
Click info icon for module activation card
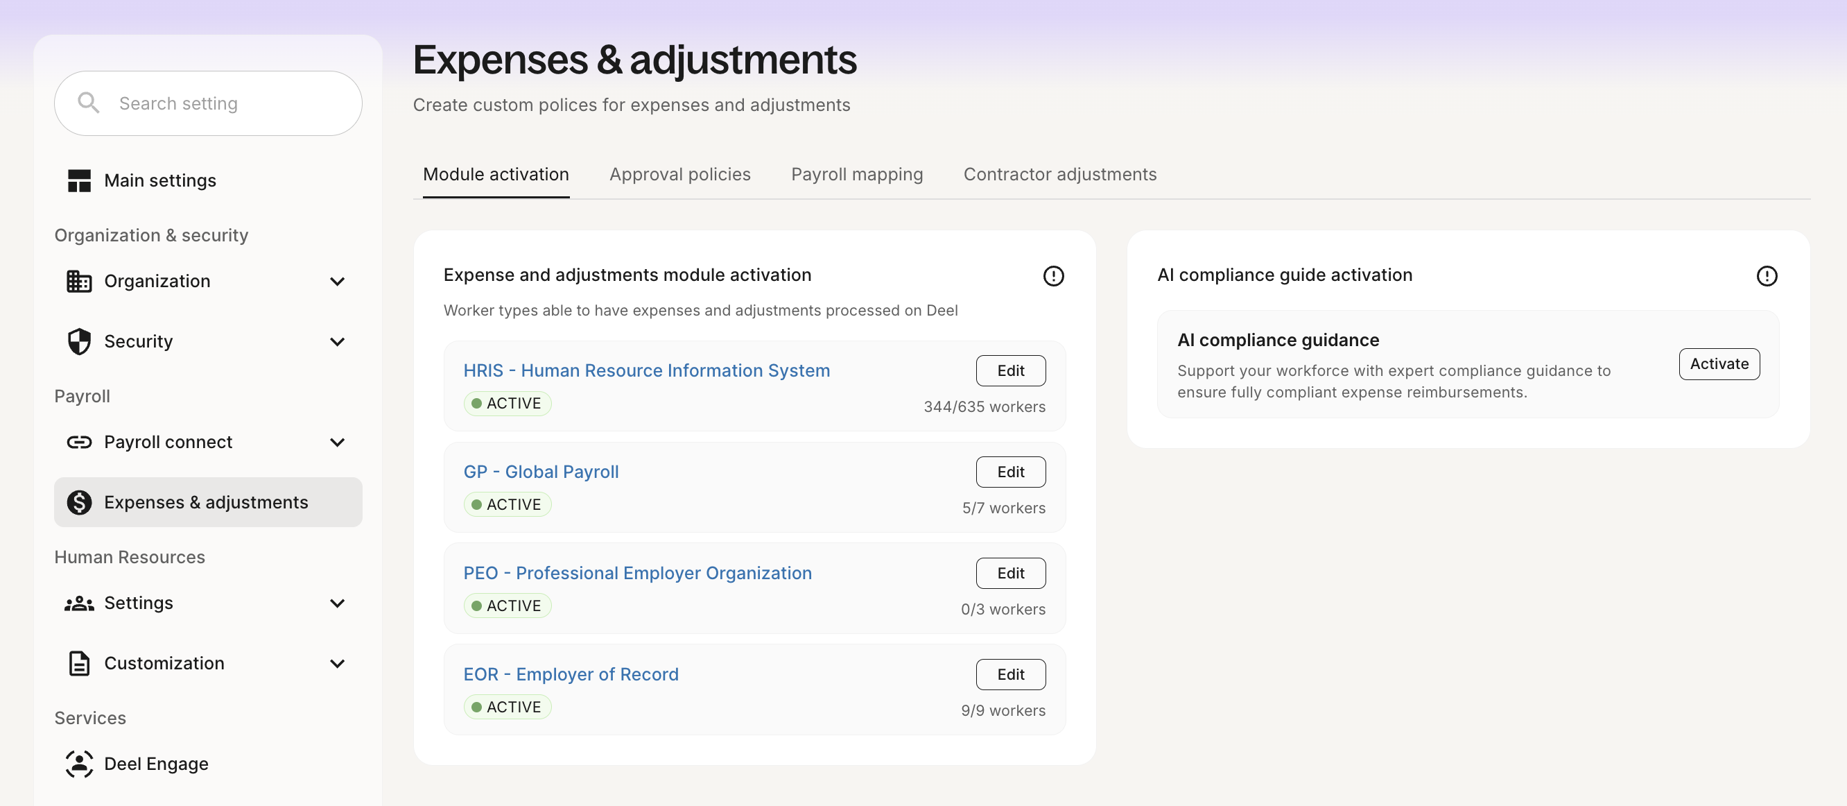(1053, 275)
